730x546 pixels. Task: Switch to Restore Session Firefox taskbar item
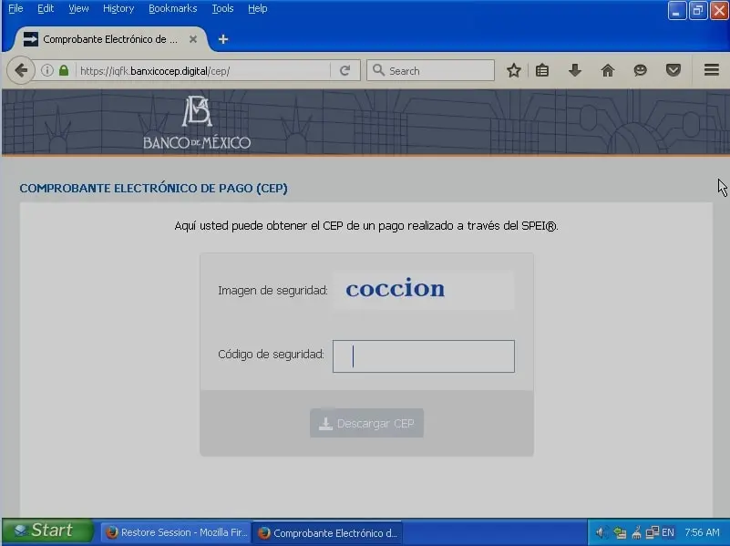(177, 532)
